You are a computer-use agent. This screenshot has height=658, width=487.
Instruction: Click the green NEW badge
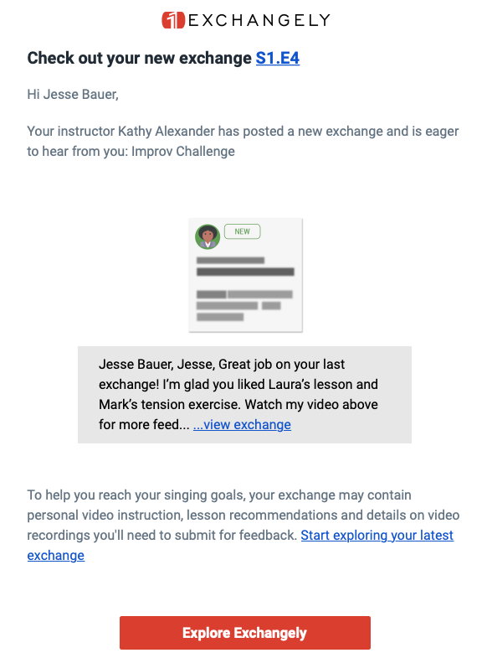[243, 231]
